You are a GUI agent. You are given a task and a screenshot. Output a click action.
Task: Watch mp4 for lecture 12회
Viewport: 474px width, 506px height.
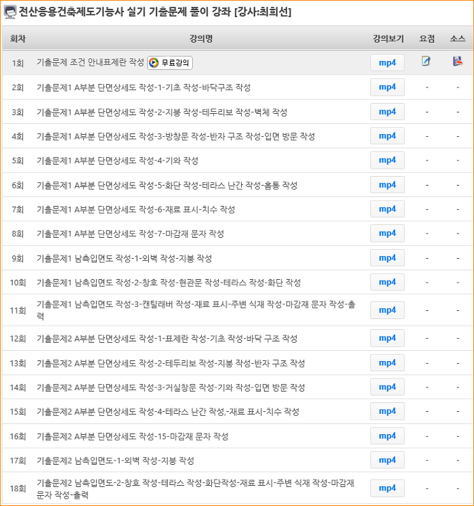coord(387,338)
